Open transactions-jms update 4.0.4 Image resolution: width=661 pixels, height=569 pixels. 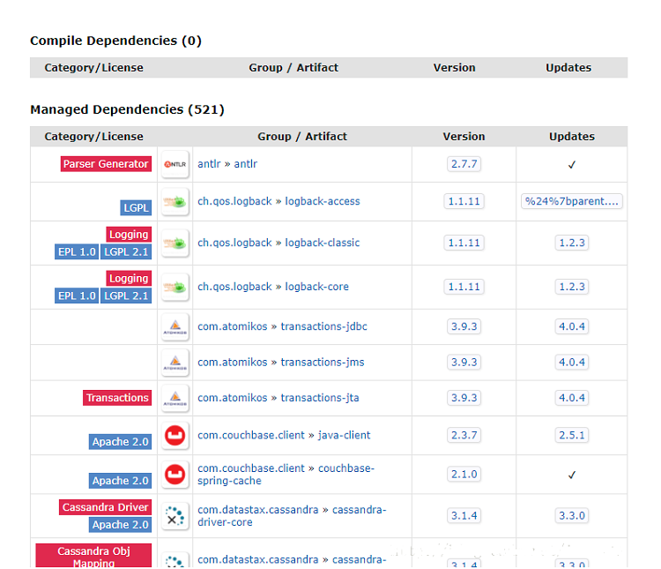point(572,363)
